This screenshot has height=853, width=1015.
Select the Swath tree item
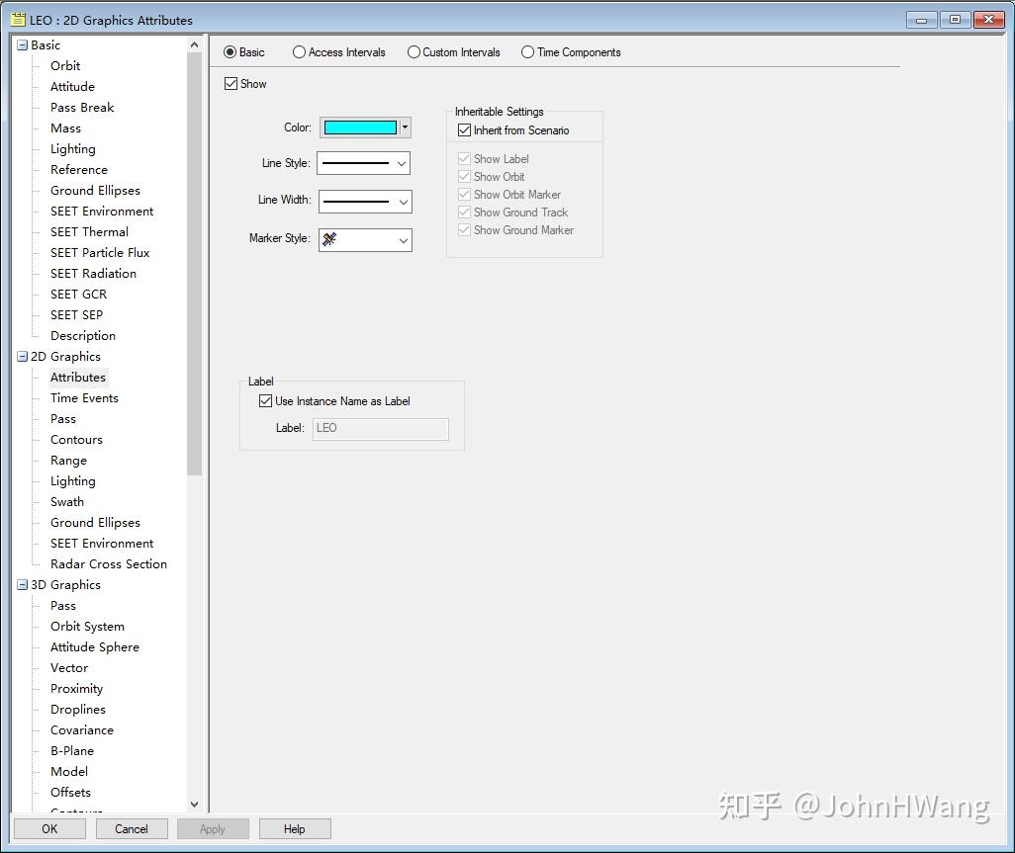pos(67,502)
